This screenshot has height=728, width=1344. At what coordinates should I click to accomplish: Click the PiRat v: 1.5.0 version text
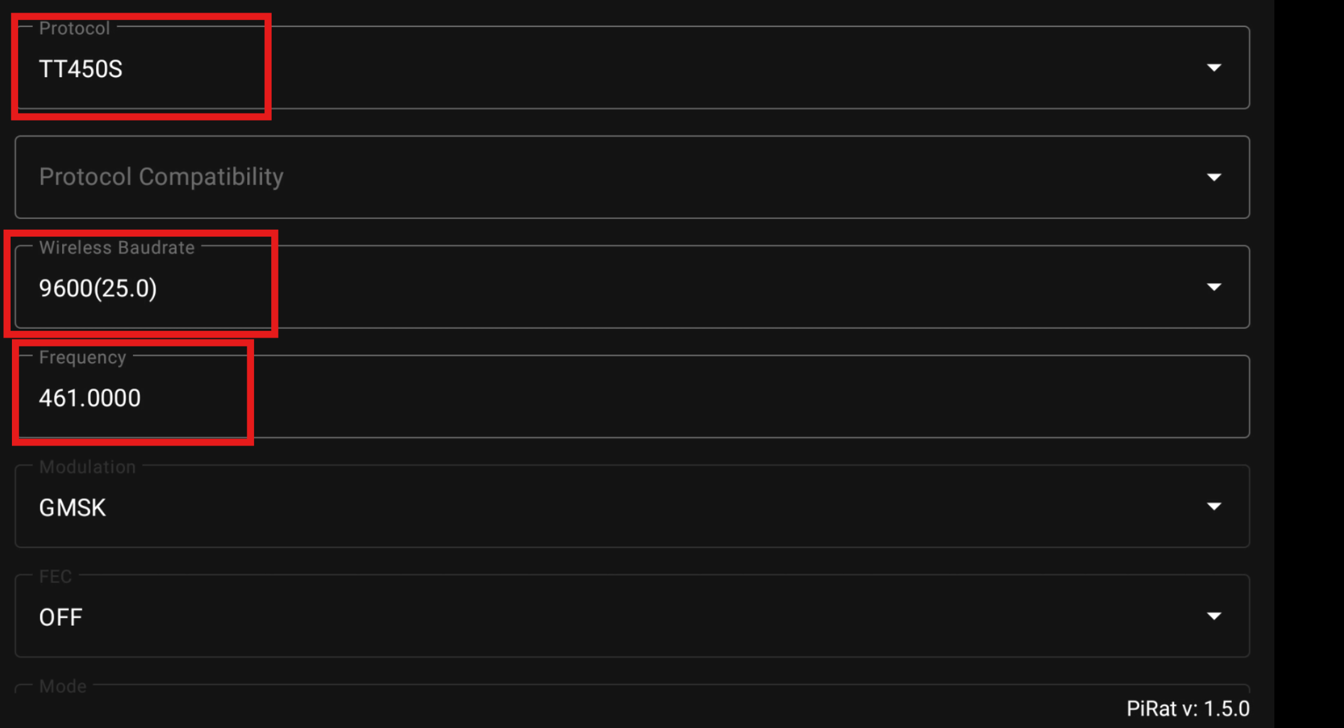click(1187, 709)
